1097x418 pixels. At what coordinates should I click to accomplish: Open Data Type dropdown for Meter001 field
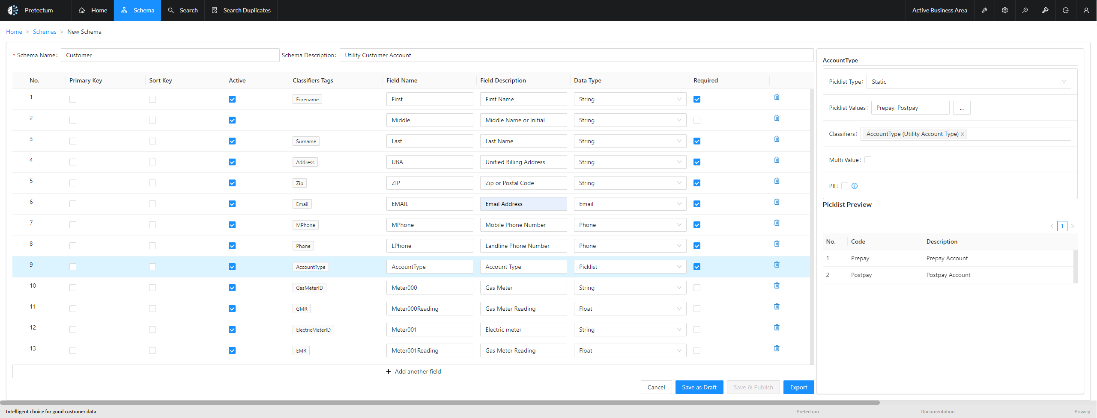(x=630, y=330)
